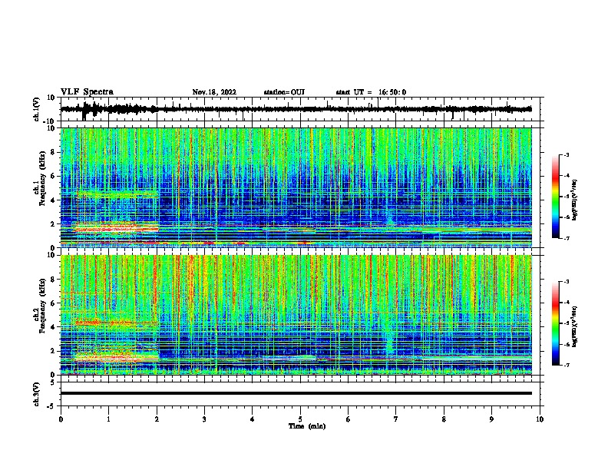Click time axis tick label "9"
The height and width of the screenshot is (470, 608).
coord(491,419)
